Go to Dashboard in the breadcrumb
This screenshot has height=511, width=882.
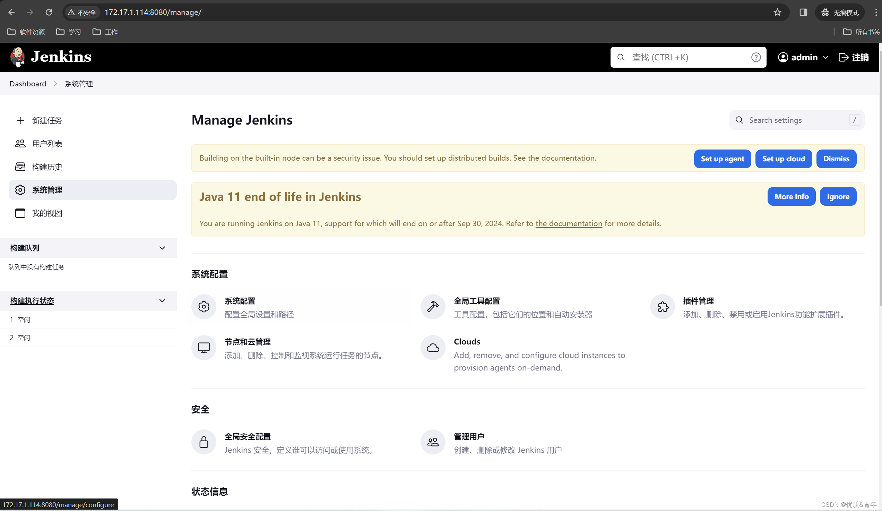pyautogui.click(x=28, y=84)
